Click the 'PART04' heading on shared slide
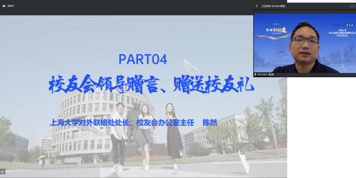The height and width of the screenshot is (178, 356). [143, 59]
